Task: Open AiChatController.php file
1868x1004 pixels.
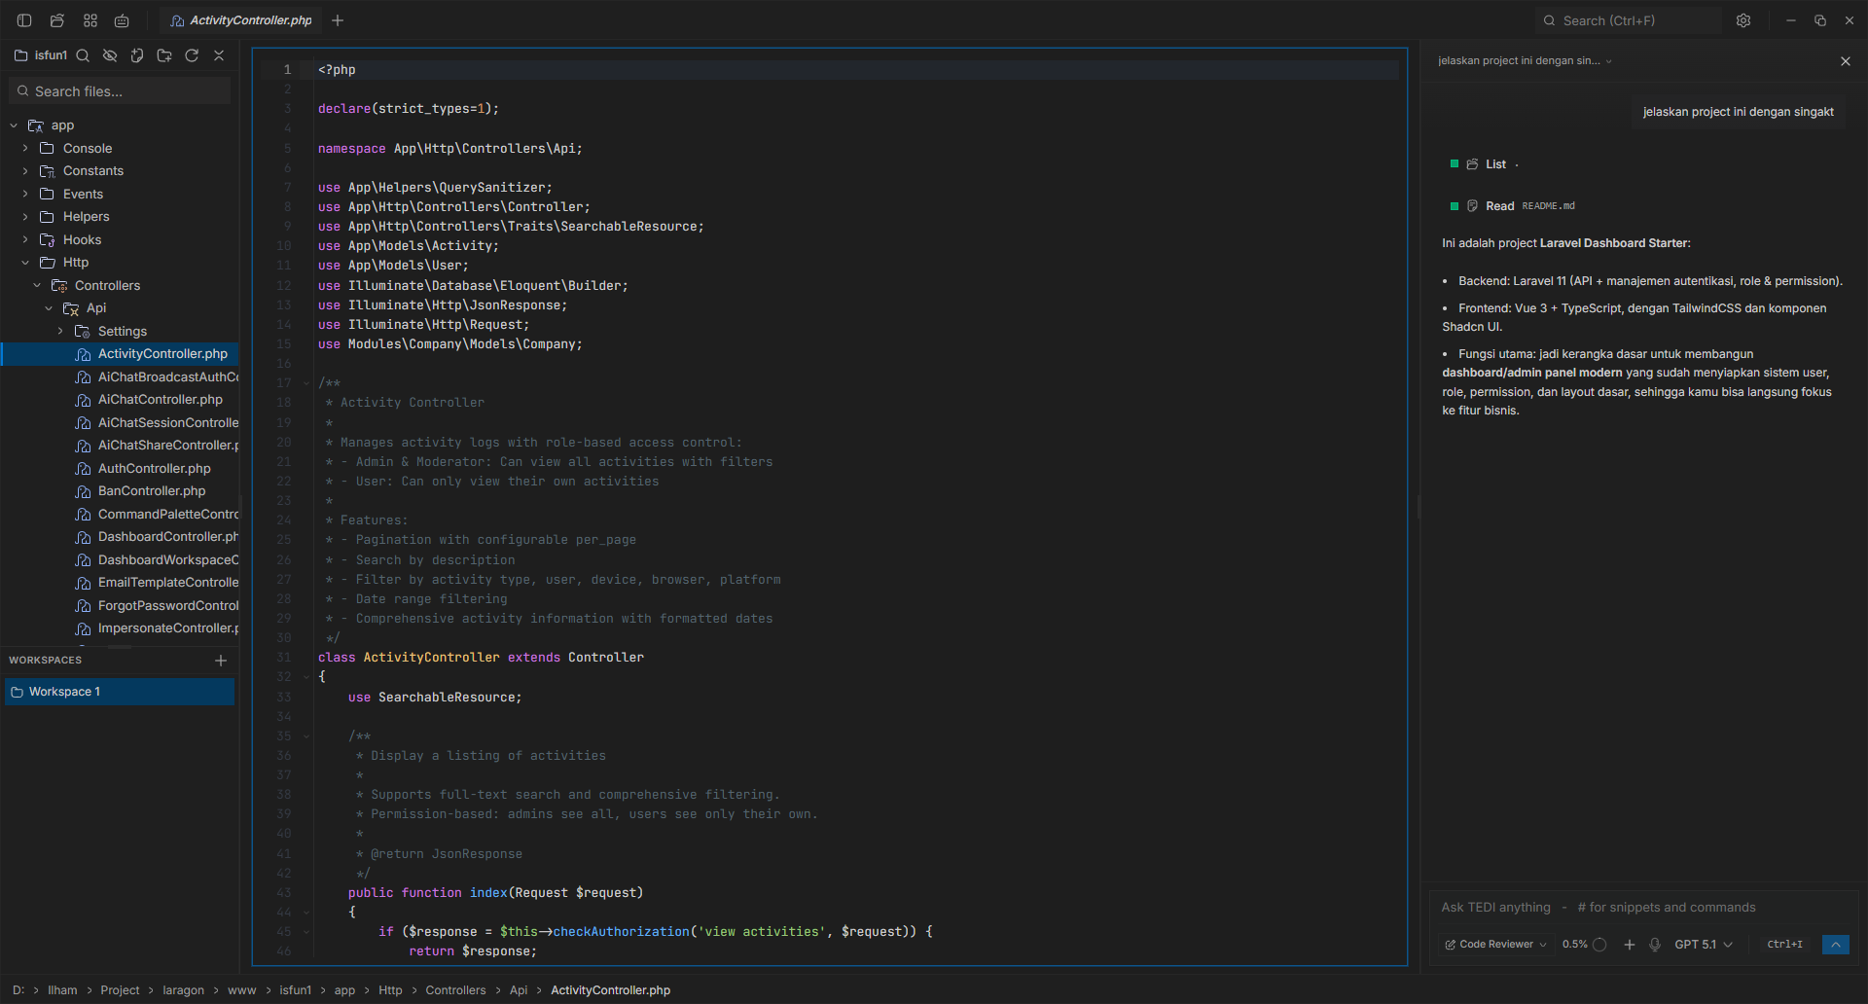Action: pyautogui.click(x=160, y=400)
